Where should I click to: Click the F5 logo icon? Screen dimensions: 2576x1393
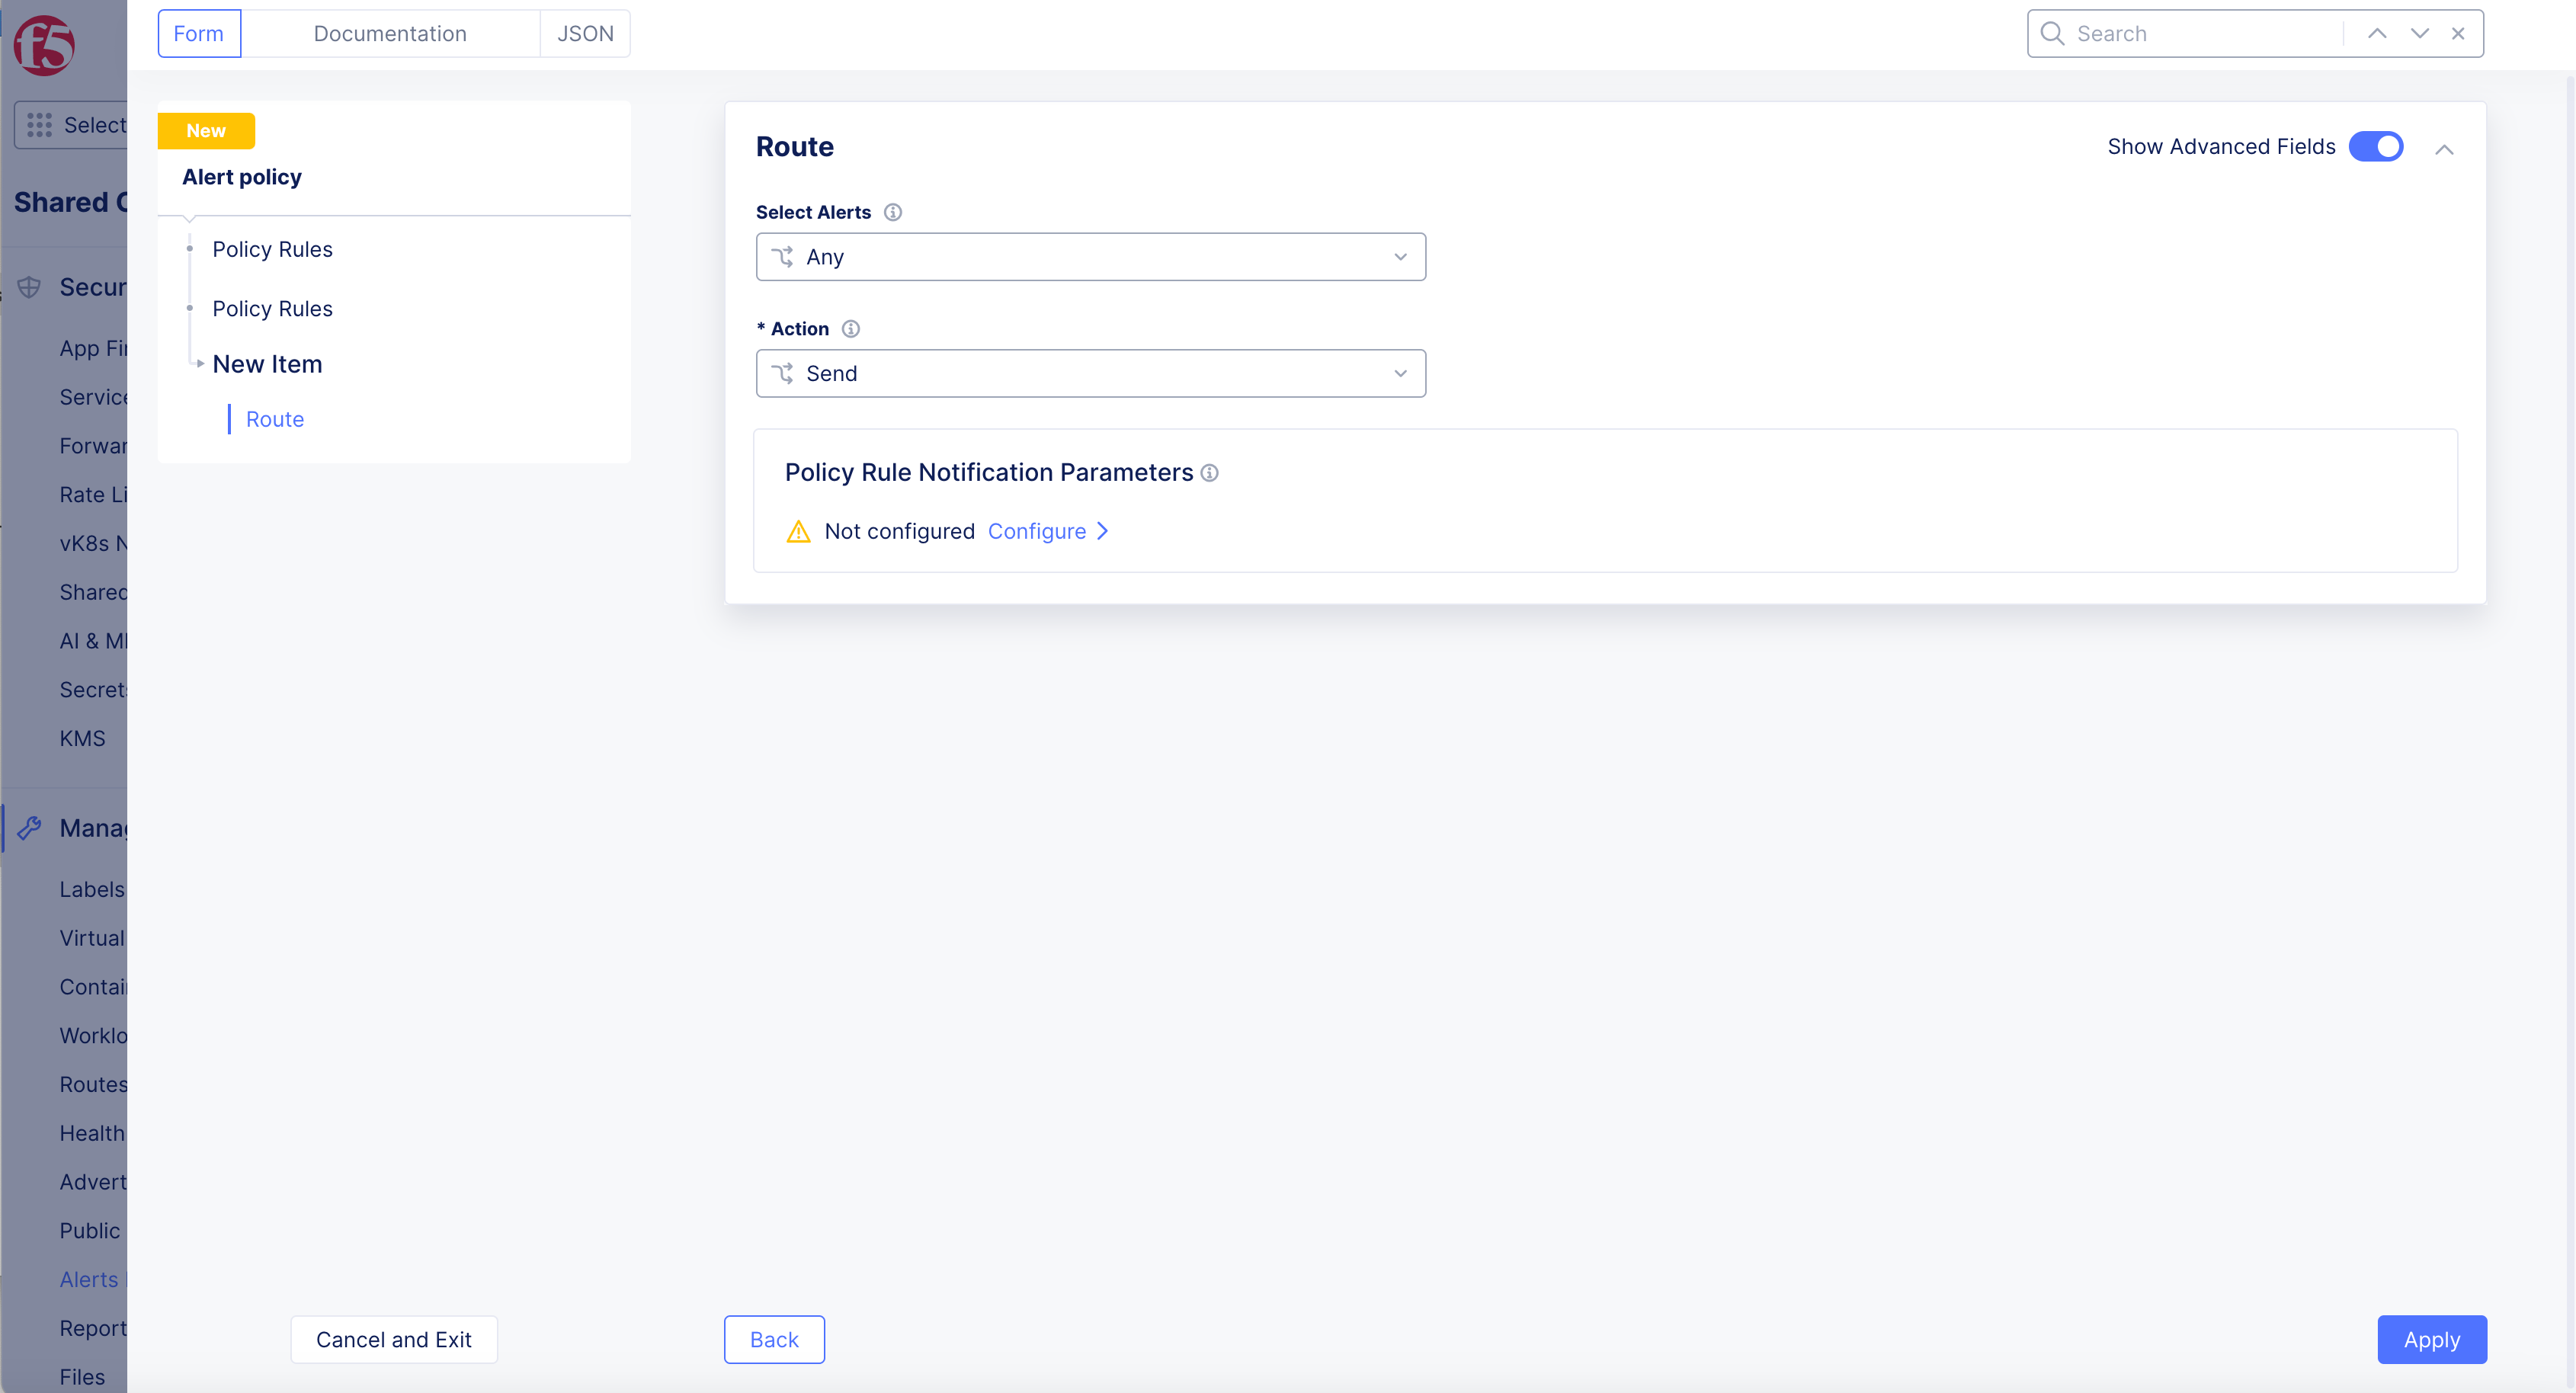coord(44,45)
